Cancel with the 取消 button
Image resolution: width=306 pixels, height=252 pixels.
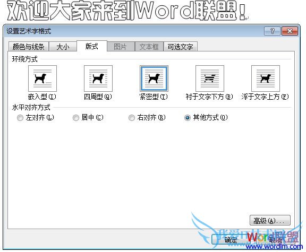point(276,239)
